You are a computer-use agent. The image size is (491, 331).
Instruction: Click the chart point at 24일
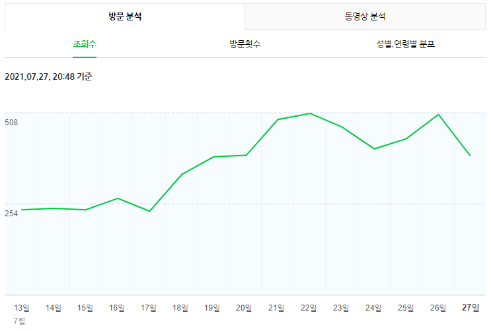(x=374, y=149)
